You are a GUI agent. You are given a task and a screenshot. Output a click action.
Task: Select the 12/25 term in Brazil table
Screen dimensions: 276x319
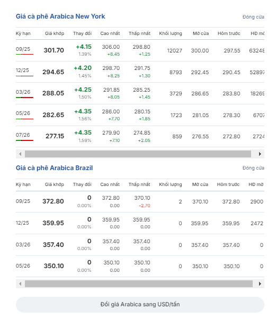[x=22, y=223]
